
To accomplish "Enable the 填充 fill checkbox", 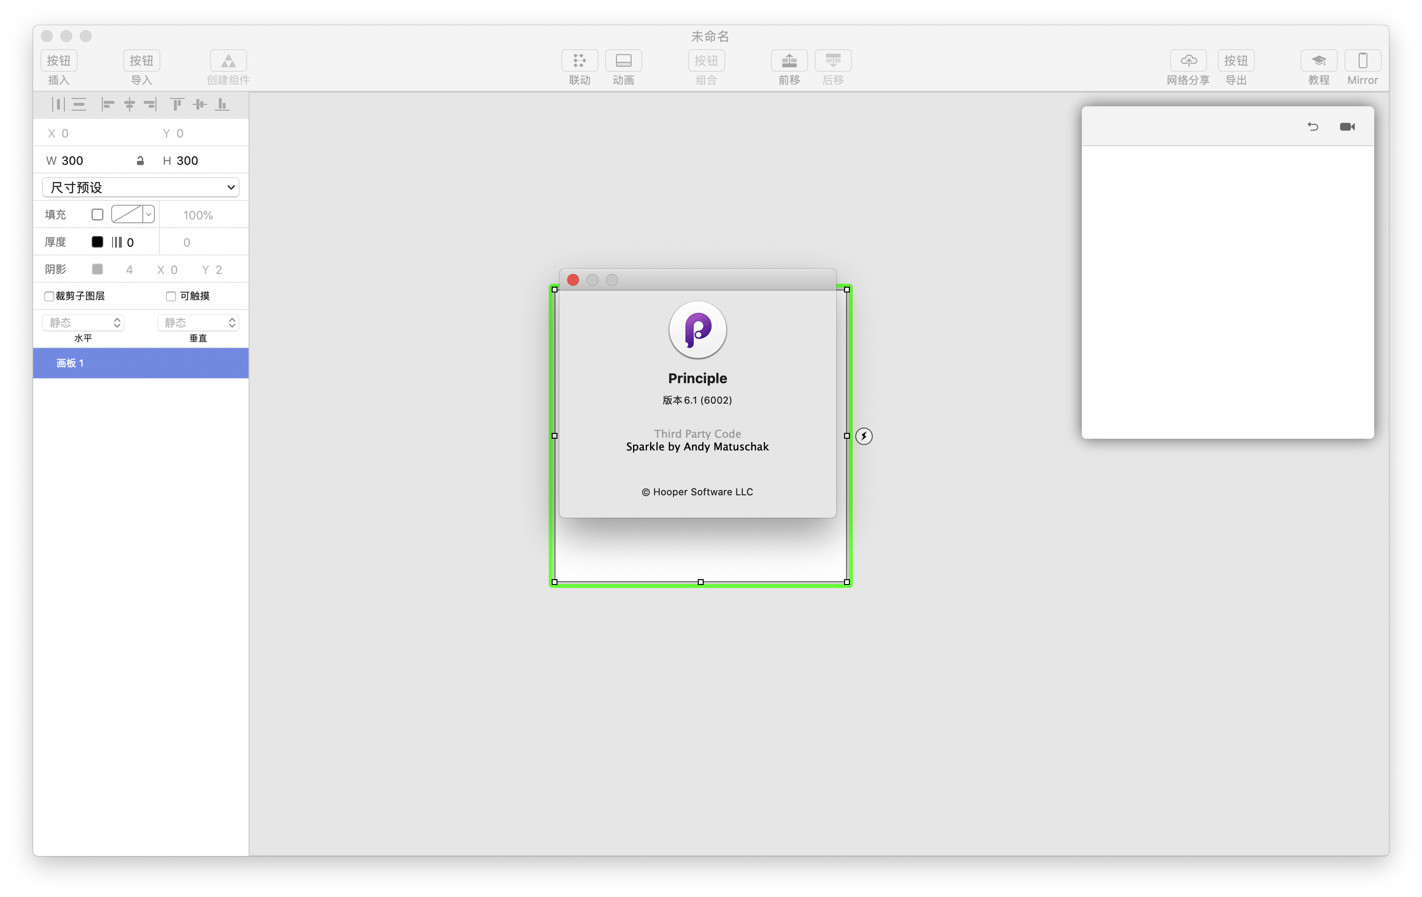I will tap(97, 214).
